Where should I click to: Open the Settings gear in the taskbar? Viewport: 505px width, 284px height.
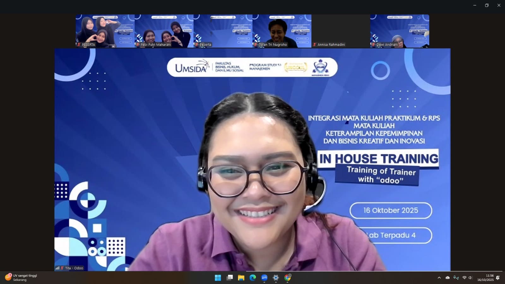tap(276, 278)
